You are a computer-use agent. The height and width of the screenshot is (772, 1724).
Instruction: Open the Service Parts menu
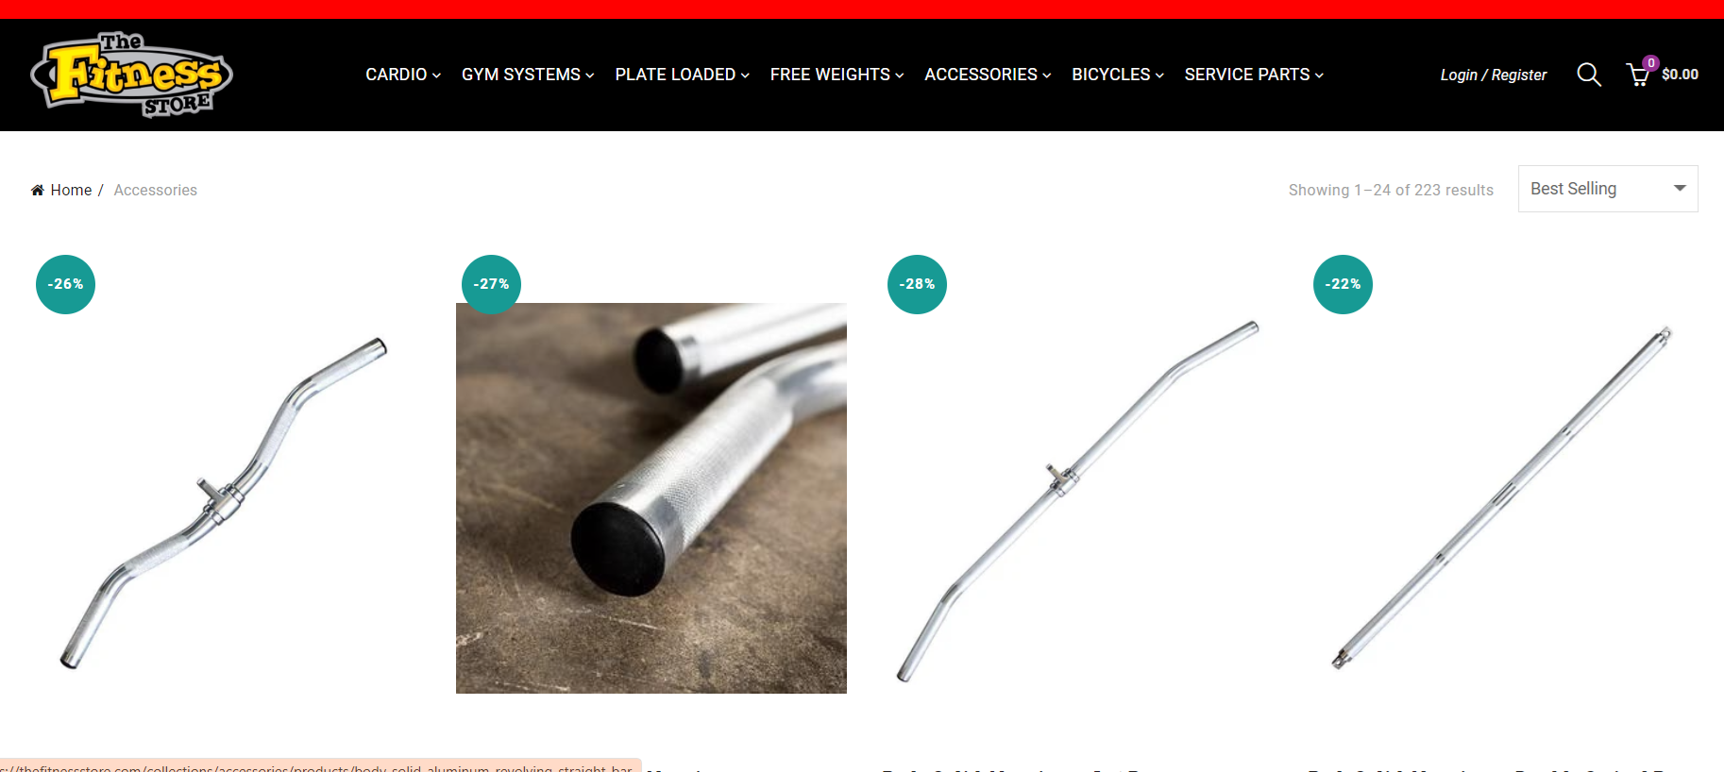(1254, 75)
